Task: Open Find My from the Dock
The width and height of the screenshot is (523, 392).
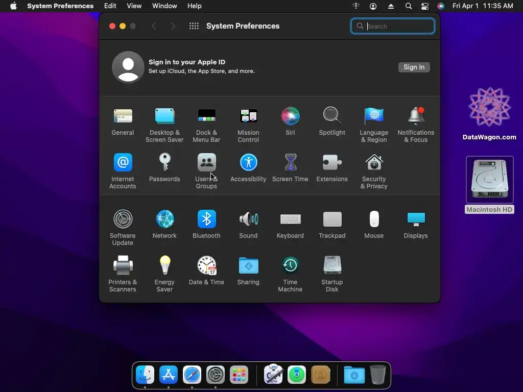Action: point(297,375)
